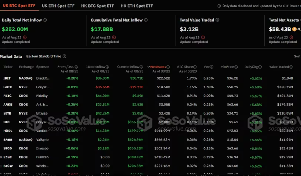
Task: Open info icon beside Daily Total Net Inflow
Action: [x=45, y=20]
